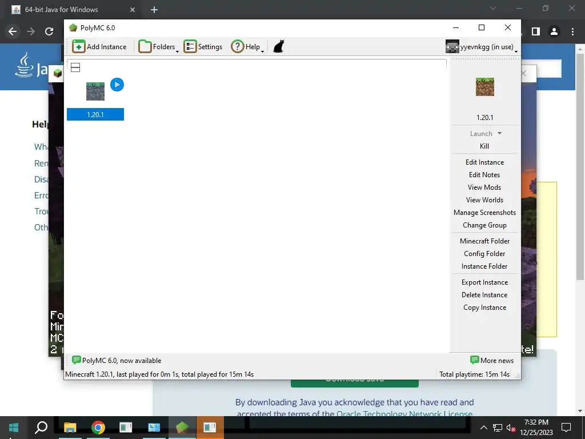Click the Total playtime status text
This screenshot has width=585, height=439.
click(474, 374)
